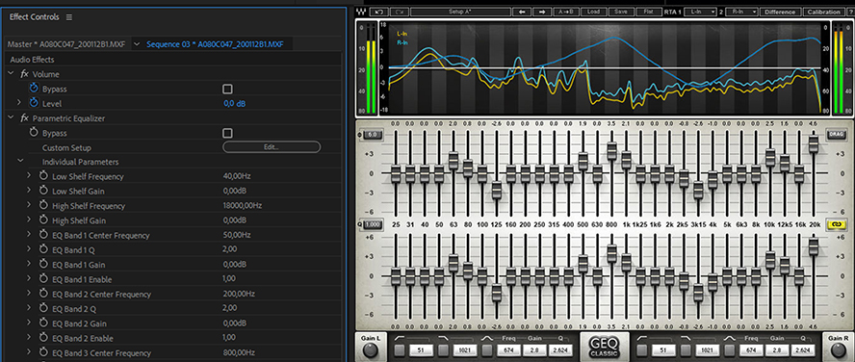This screenshot has height=362, width=855.
Task: Click the fx badge next to Parametric Equalizer
Action: coord(24,118)
